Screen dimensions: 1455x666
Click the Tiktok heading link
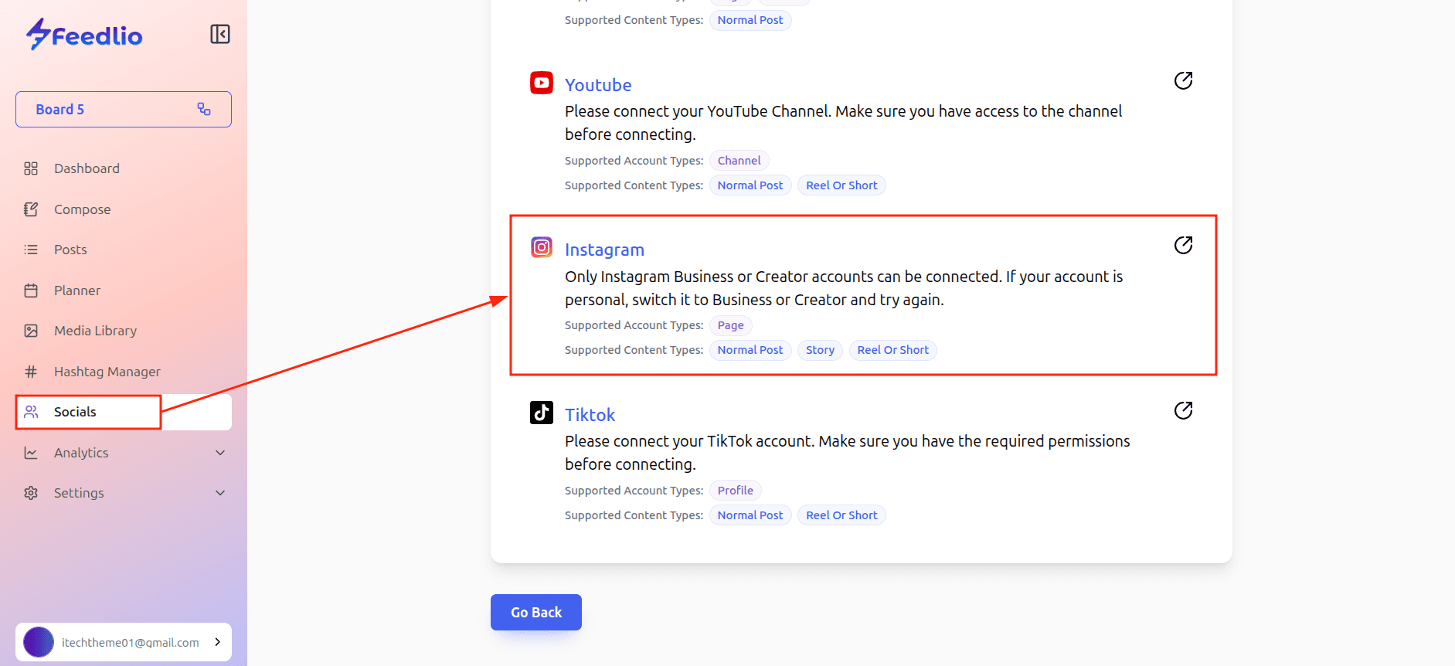(x=590, y=415)
